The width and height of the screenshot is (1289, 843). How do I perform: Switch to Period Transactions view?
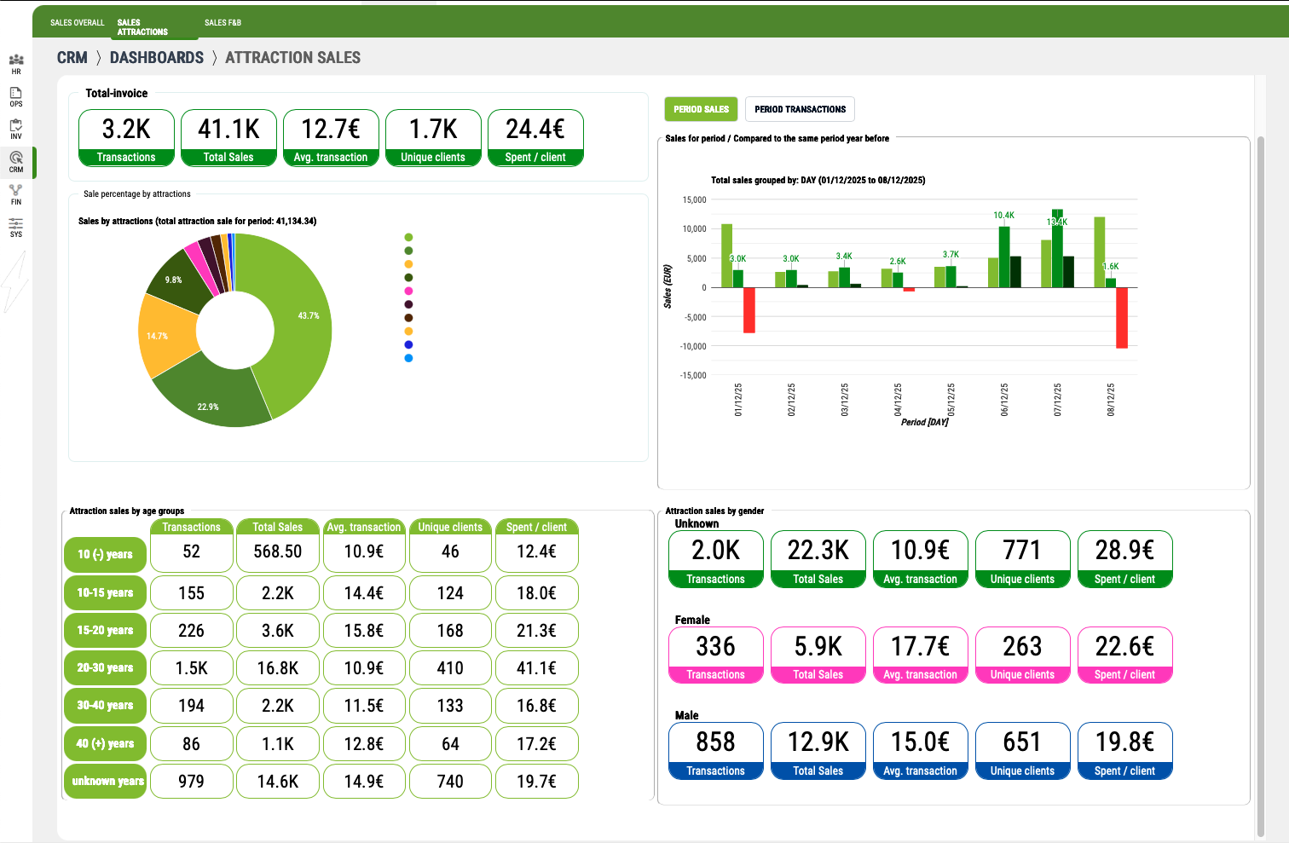click(x=800, y=109)
